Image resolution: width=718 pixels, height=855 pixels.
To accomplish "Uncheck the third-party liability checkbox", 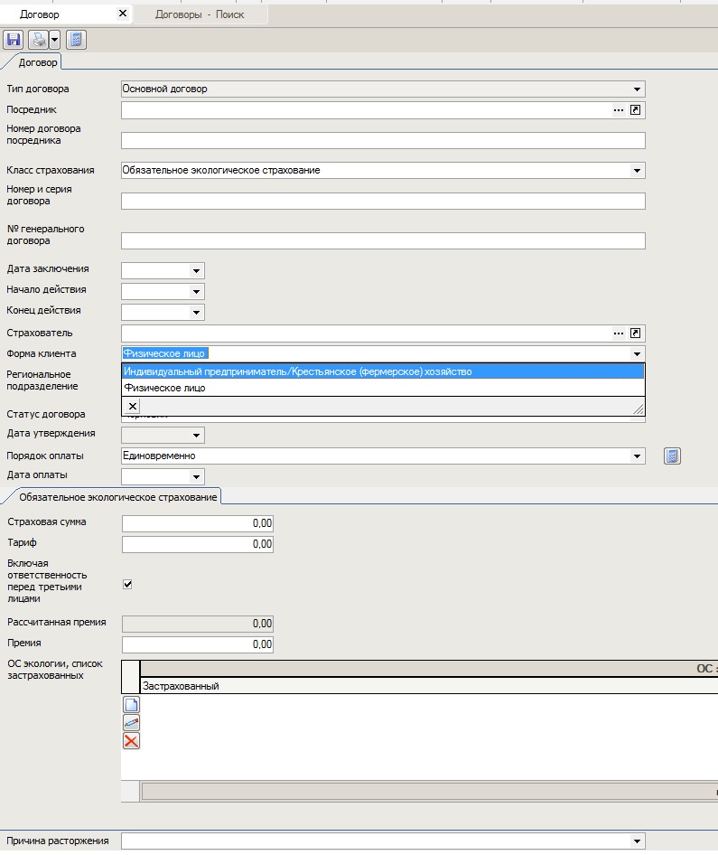I will (127, 585).
